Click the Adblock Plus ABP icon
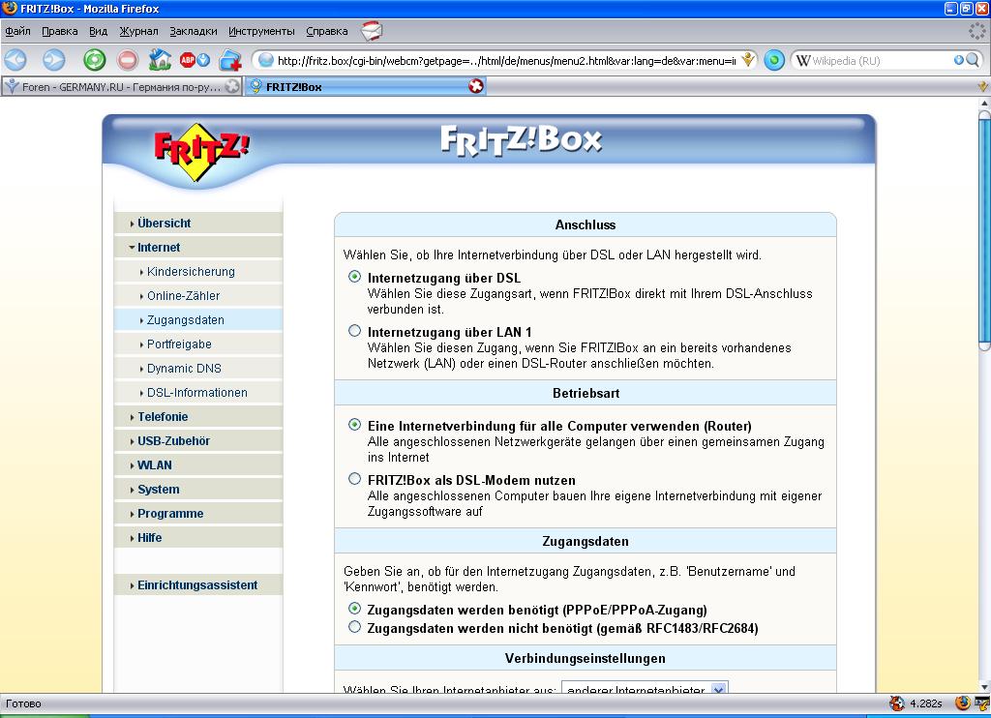Screen dimensions: 991x718 188,60
